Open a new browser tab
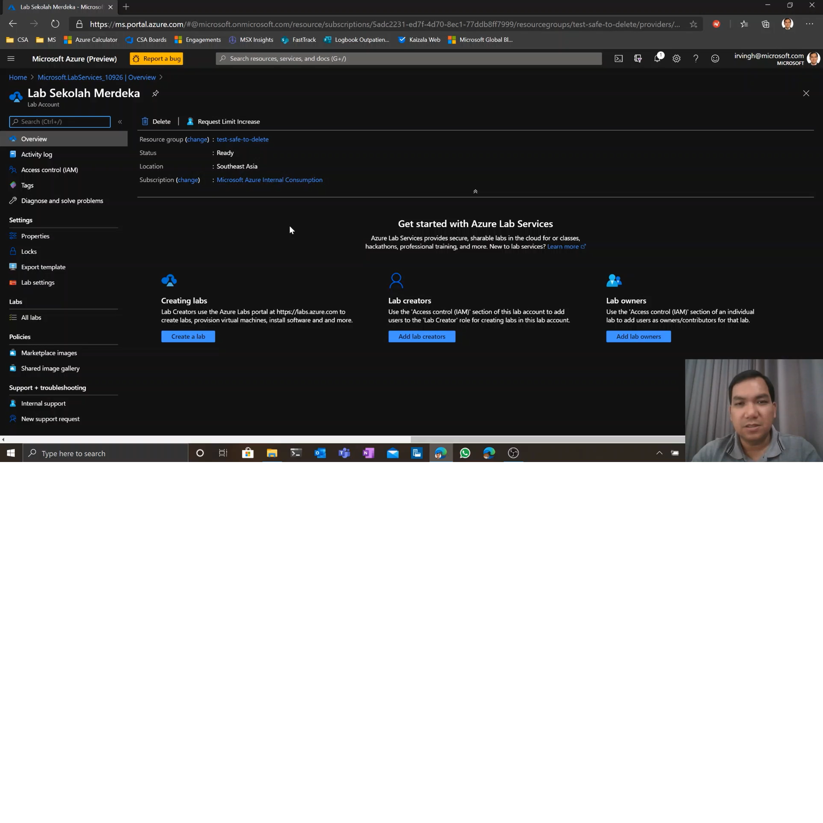Viewport: 823px width, 823px height. click(126, 7)
